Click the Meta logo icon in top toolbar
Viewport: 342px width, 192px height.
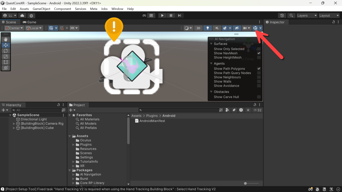(x=144, y=15)
